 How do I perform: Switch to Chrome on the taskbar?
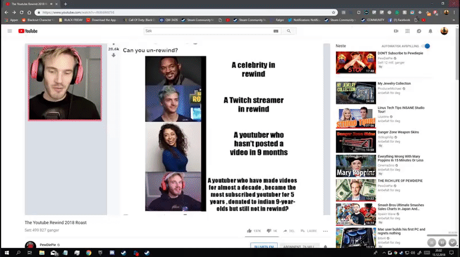(89, 252)
